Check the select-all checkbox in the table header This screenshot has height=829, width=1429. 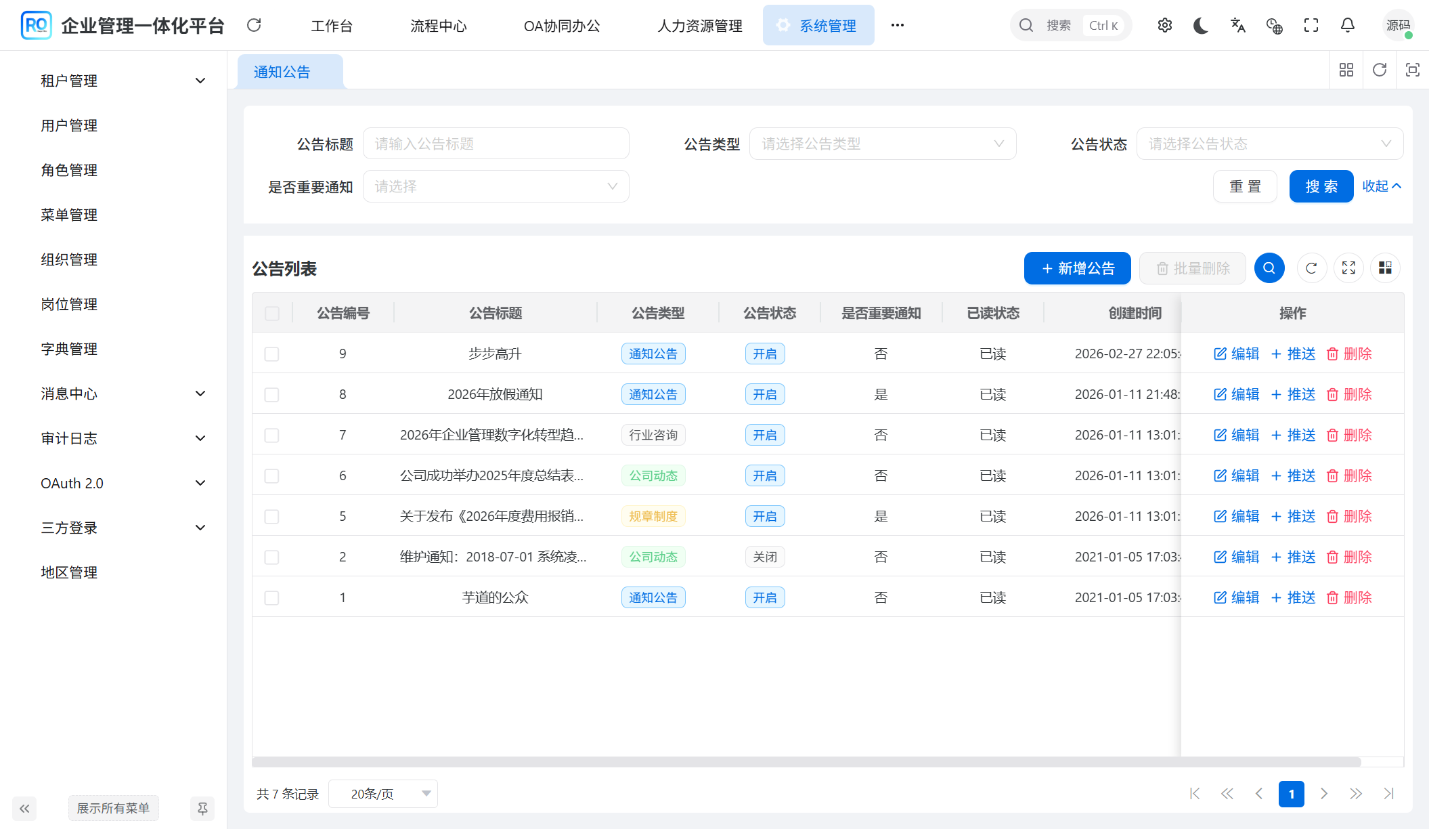click(271, 313)
